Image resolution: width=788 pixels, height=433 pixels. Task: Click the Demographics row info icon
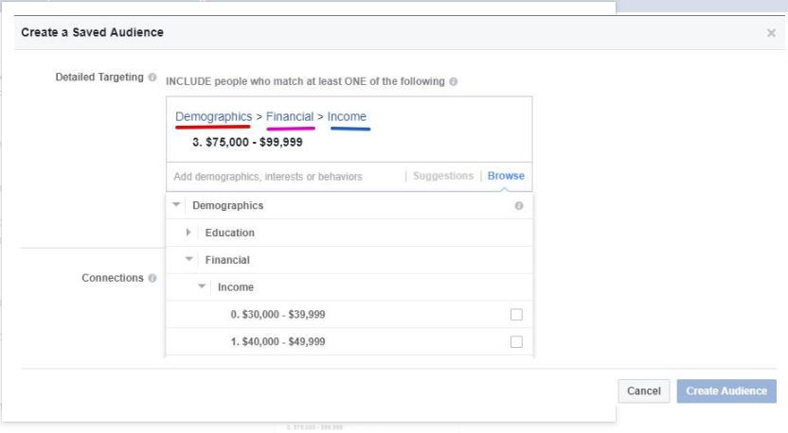pyautogui.click(x=518, y=205)
